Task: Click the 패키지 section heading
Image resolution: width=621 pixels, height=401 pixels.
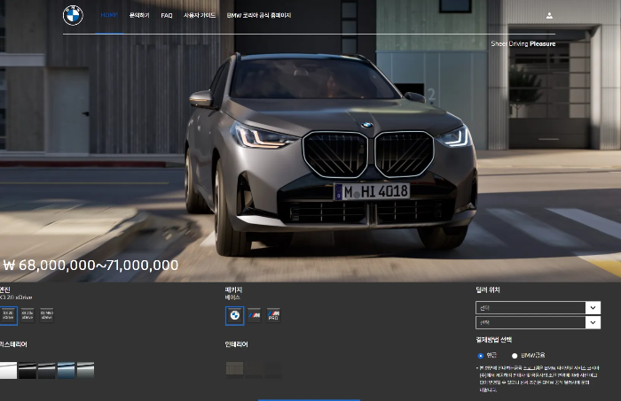Action: click(233, 289)
